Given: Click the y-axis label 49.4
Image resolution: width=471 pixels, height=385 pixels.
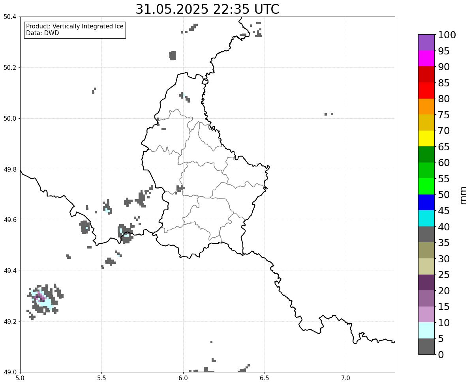Looking at the screenshot, I should [9, 271].
